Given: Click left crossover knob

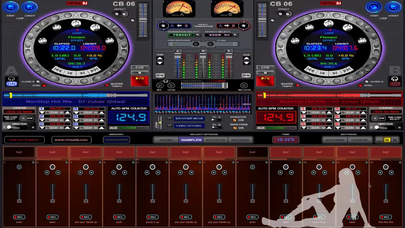Looking at the screenshot, I should tap(196, 44).
